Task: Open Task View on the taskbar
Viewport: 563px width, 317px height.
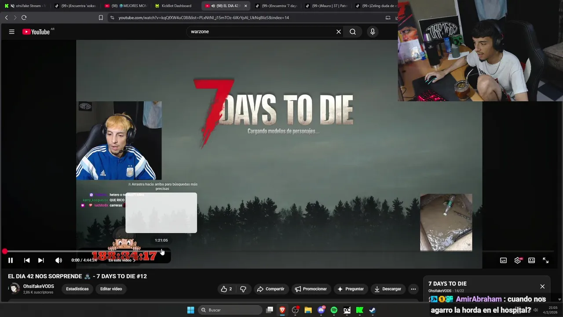Action: (x=270, y=310)
